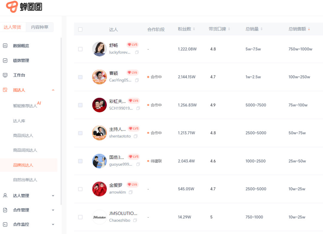The height and width of the screenshot is (234, 323).
Task: Copy the luckyforev... account ID
Action: coord(137,52)
